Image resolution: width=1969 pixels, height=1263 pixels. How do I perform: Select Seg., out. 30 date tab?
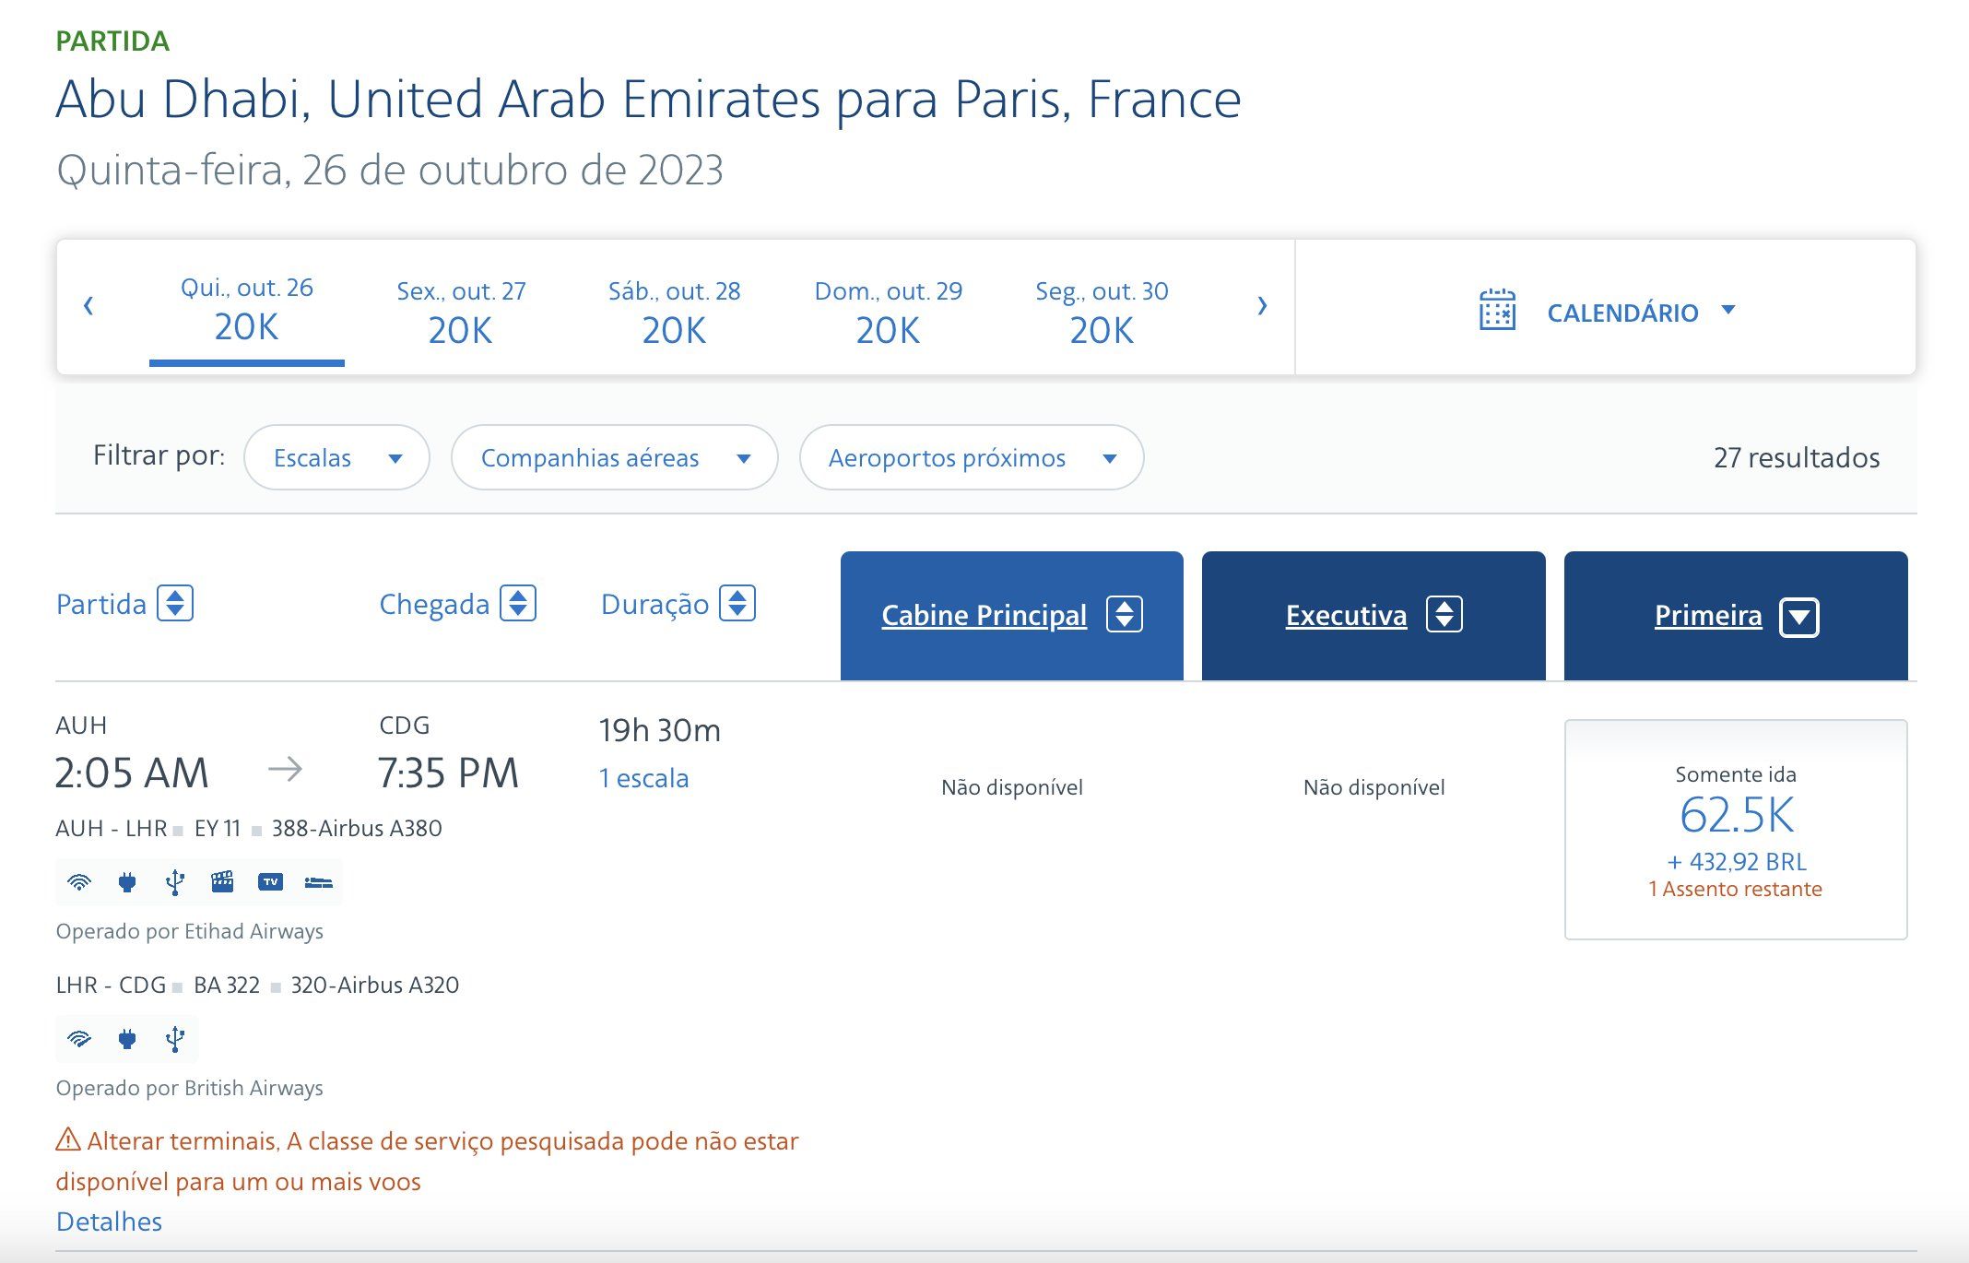pyautogui.click(x=1102, y=313)
